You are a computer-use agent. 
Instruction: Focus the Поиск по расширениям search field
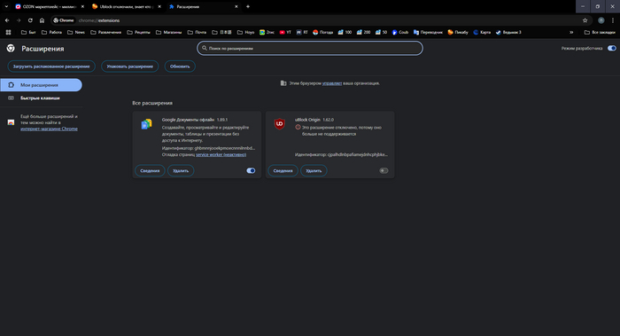(310, 48)
